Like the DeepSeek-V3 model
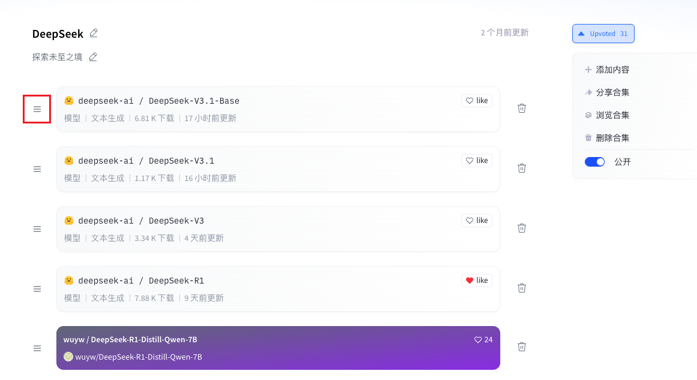The width and height of the screenshot is (697, 380). 477,221
